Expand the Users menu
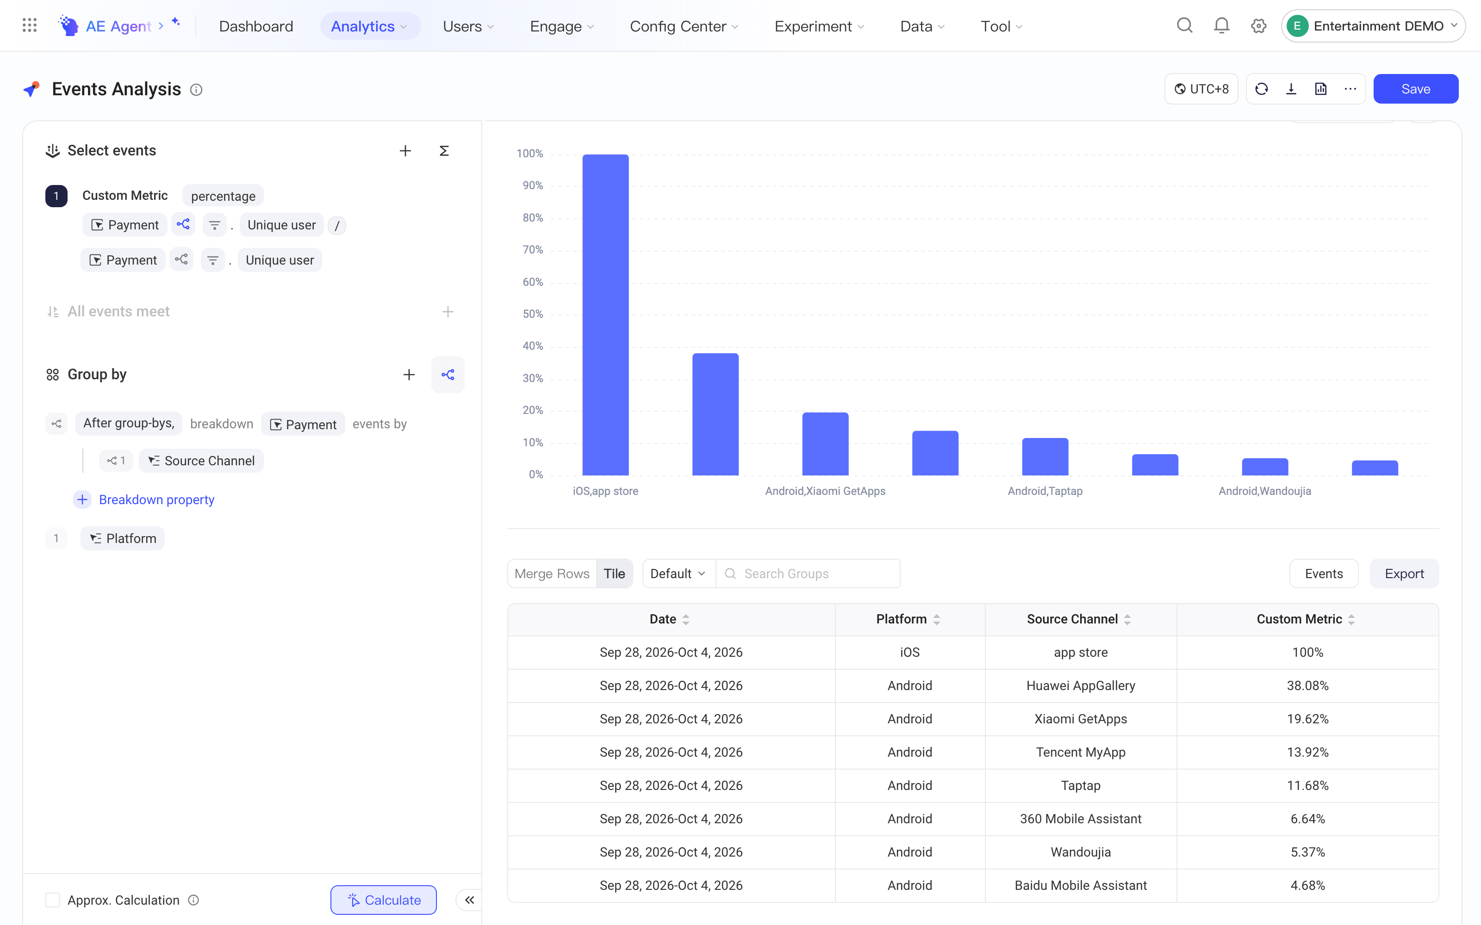Image resolution: width=1481 pixels, height=925 pixels. (468, 26)
